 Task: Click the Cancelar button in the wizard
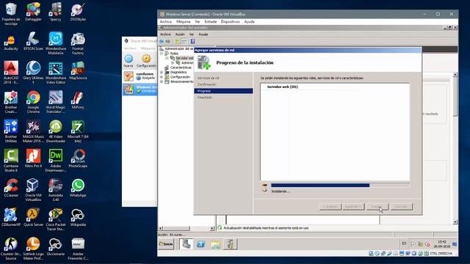tap(401, 207)
